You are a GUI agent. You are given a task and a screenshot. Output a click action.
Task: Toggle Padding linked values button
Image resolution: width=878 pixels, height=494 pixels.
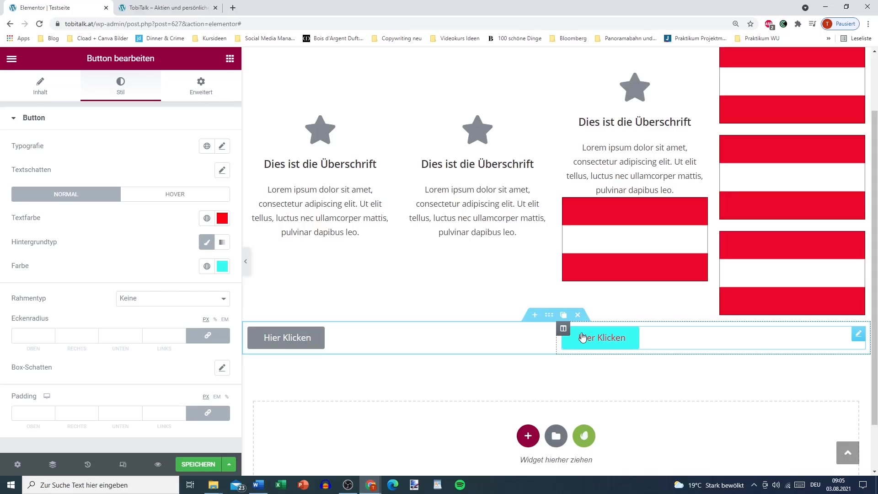point(208,413)
